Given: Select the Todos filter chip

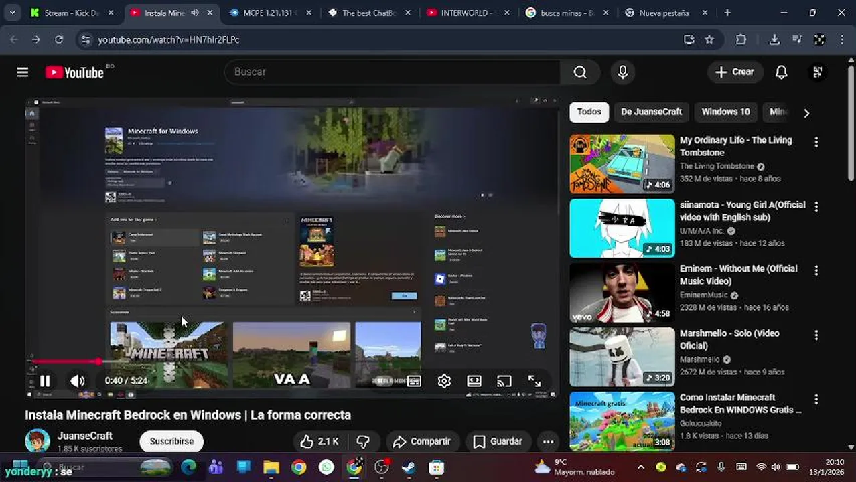Looking at the screenshot, I should pos(589,112).
